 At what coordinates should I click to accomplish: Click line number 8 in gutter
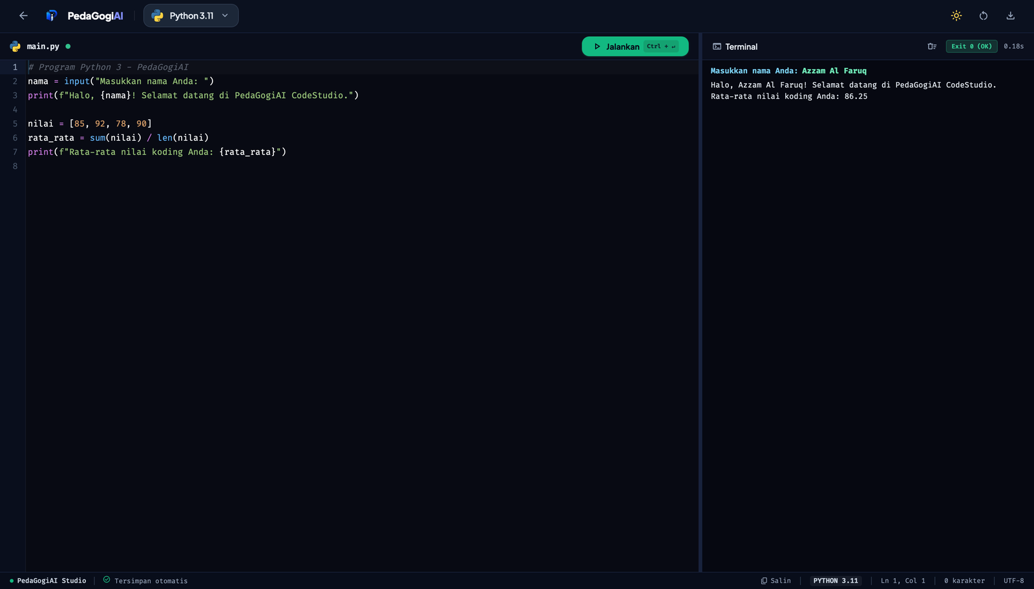(x=15, y=166)
